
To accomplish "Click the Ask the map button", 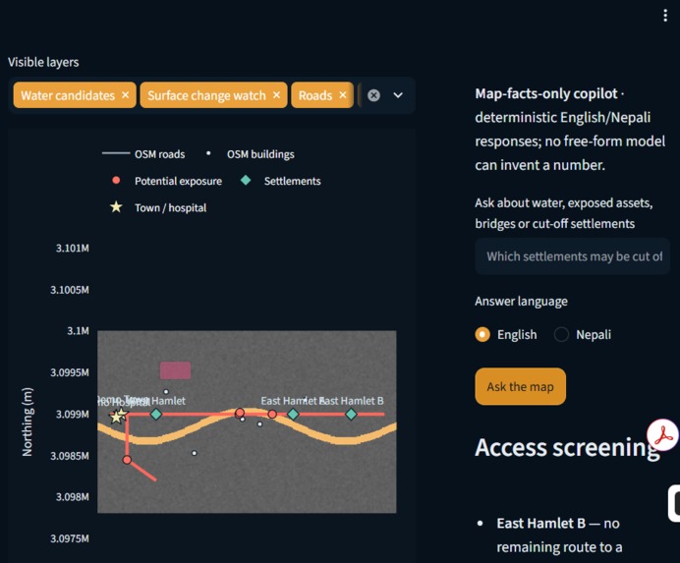I will click(520, 386).
